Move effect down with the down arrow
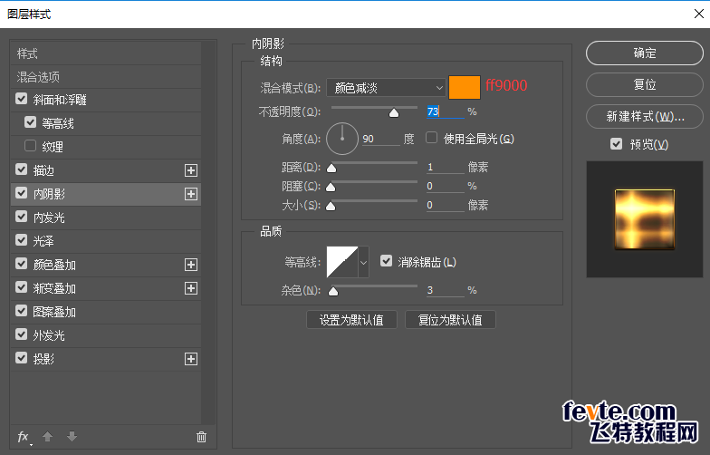The image size is (710, 455). tap(72, 437)
